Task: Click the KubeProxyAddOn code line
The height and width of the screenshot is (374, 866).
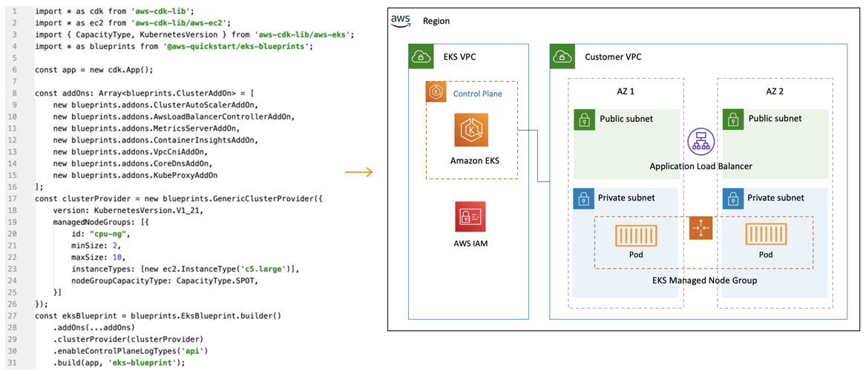Action: (135, 175)
